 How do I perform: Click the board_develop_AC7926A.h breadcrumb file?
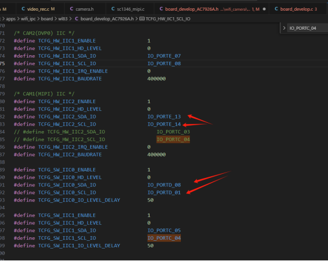107,19
